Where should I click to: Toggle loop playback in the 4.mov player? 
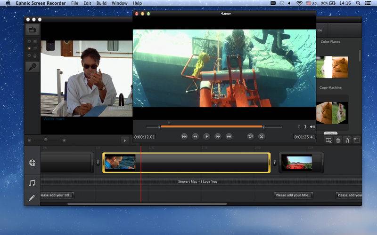pos(250,136)
